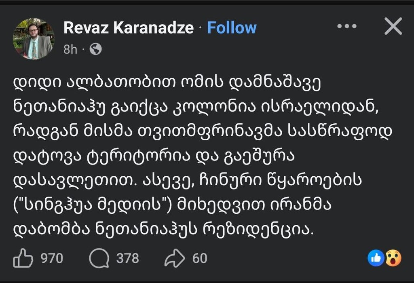This screenshot has width=414, height=283.
Task: Click the globe public audience icon
Action: pyautogui.click(x=95, y=49)
